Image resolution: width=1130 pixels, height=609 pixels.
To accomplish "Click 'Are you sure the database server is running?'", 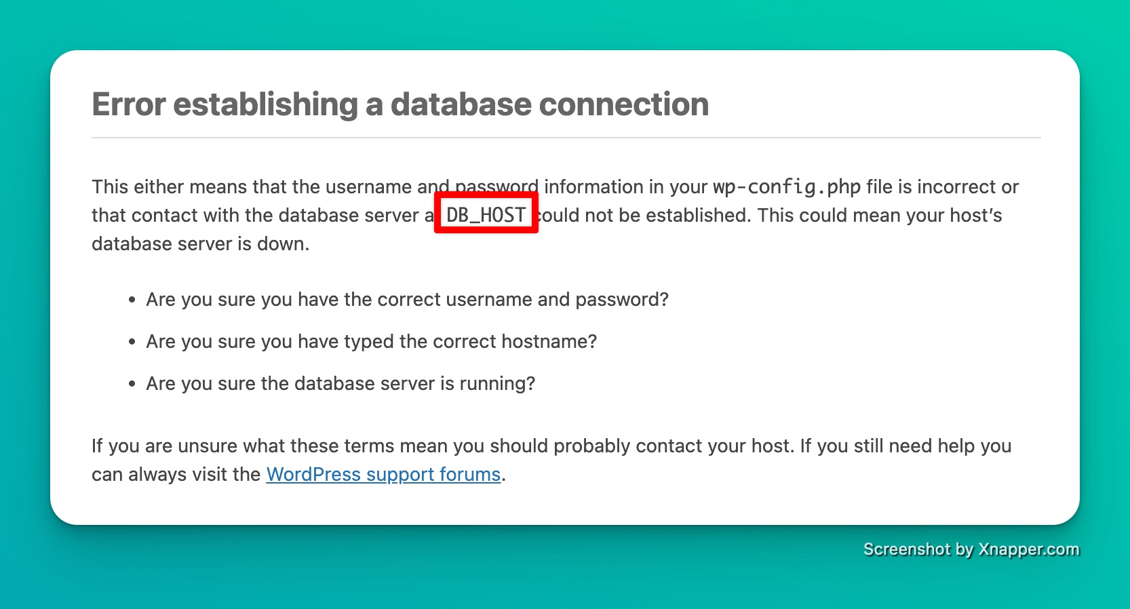I will pyautogui.click(x=340, y=384).
